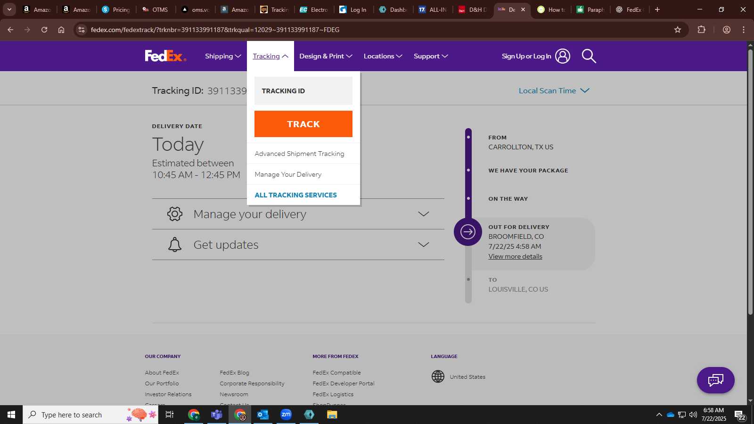The height and width of the screenshot is (424, 754).
Task: Expand the Design & Print menu
Action: point(326,56)
